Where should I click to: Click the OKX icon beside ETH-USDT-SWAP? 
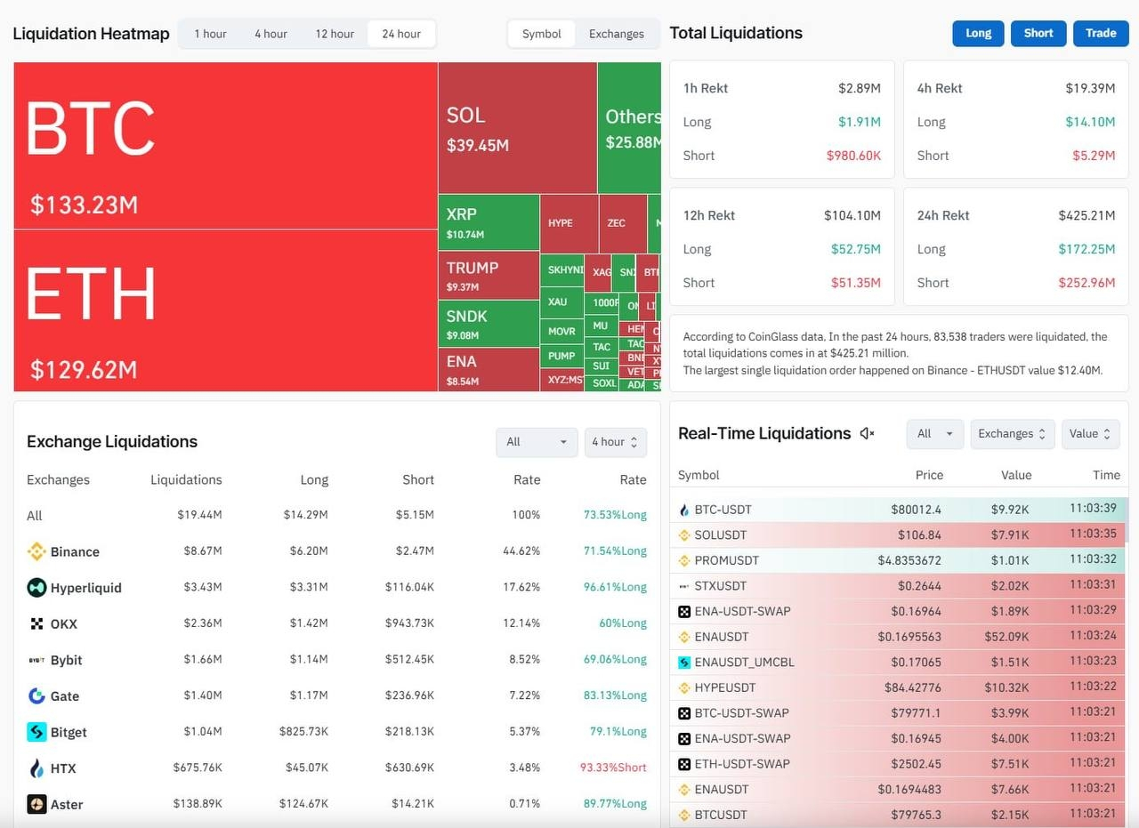tap(684, 763)
